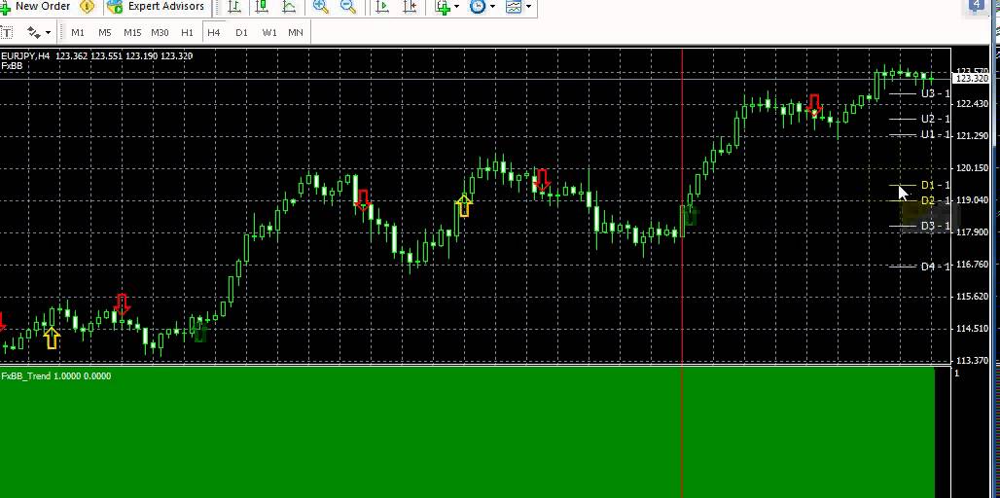Viewport: 1000px width, 498px height.
Task: Switch to MN monthly timeframe
Action: [296, 32]
